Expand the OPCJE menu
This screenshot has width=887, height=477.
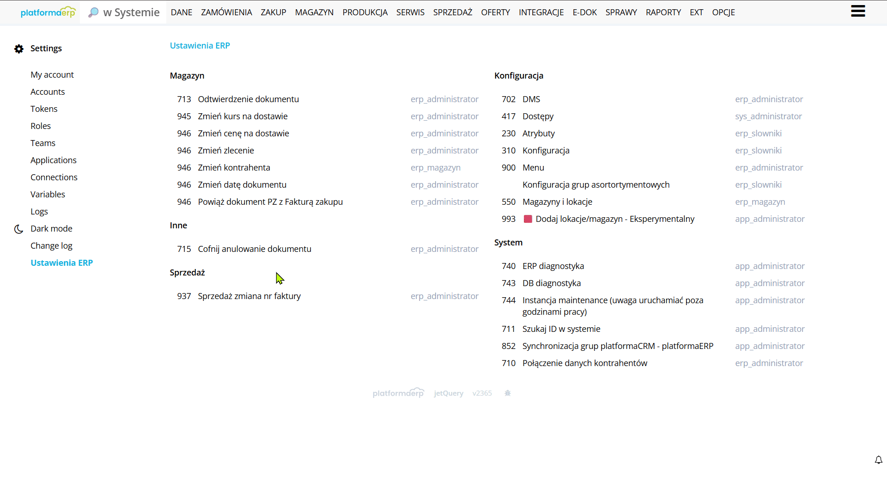click(723, 12)
